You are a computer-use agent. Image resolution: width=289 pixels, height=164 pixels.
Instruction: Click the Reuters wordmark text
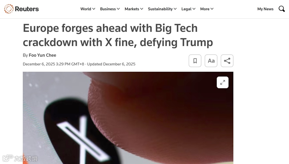27,9
